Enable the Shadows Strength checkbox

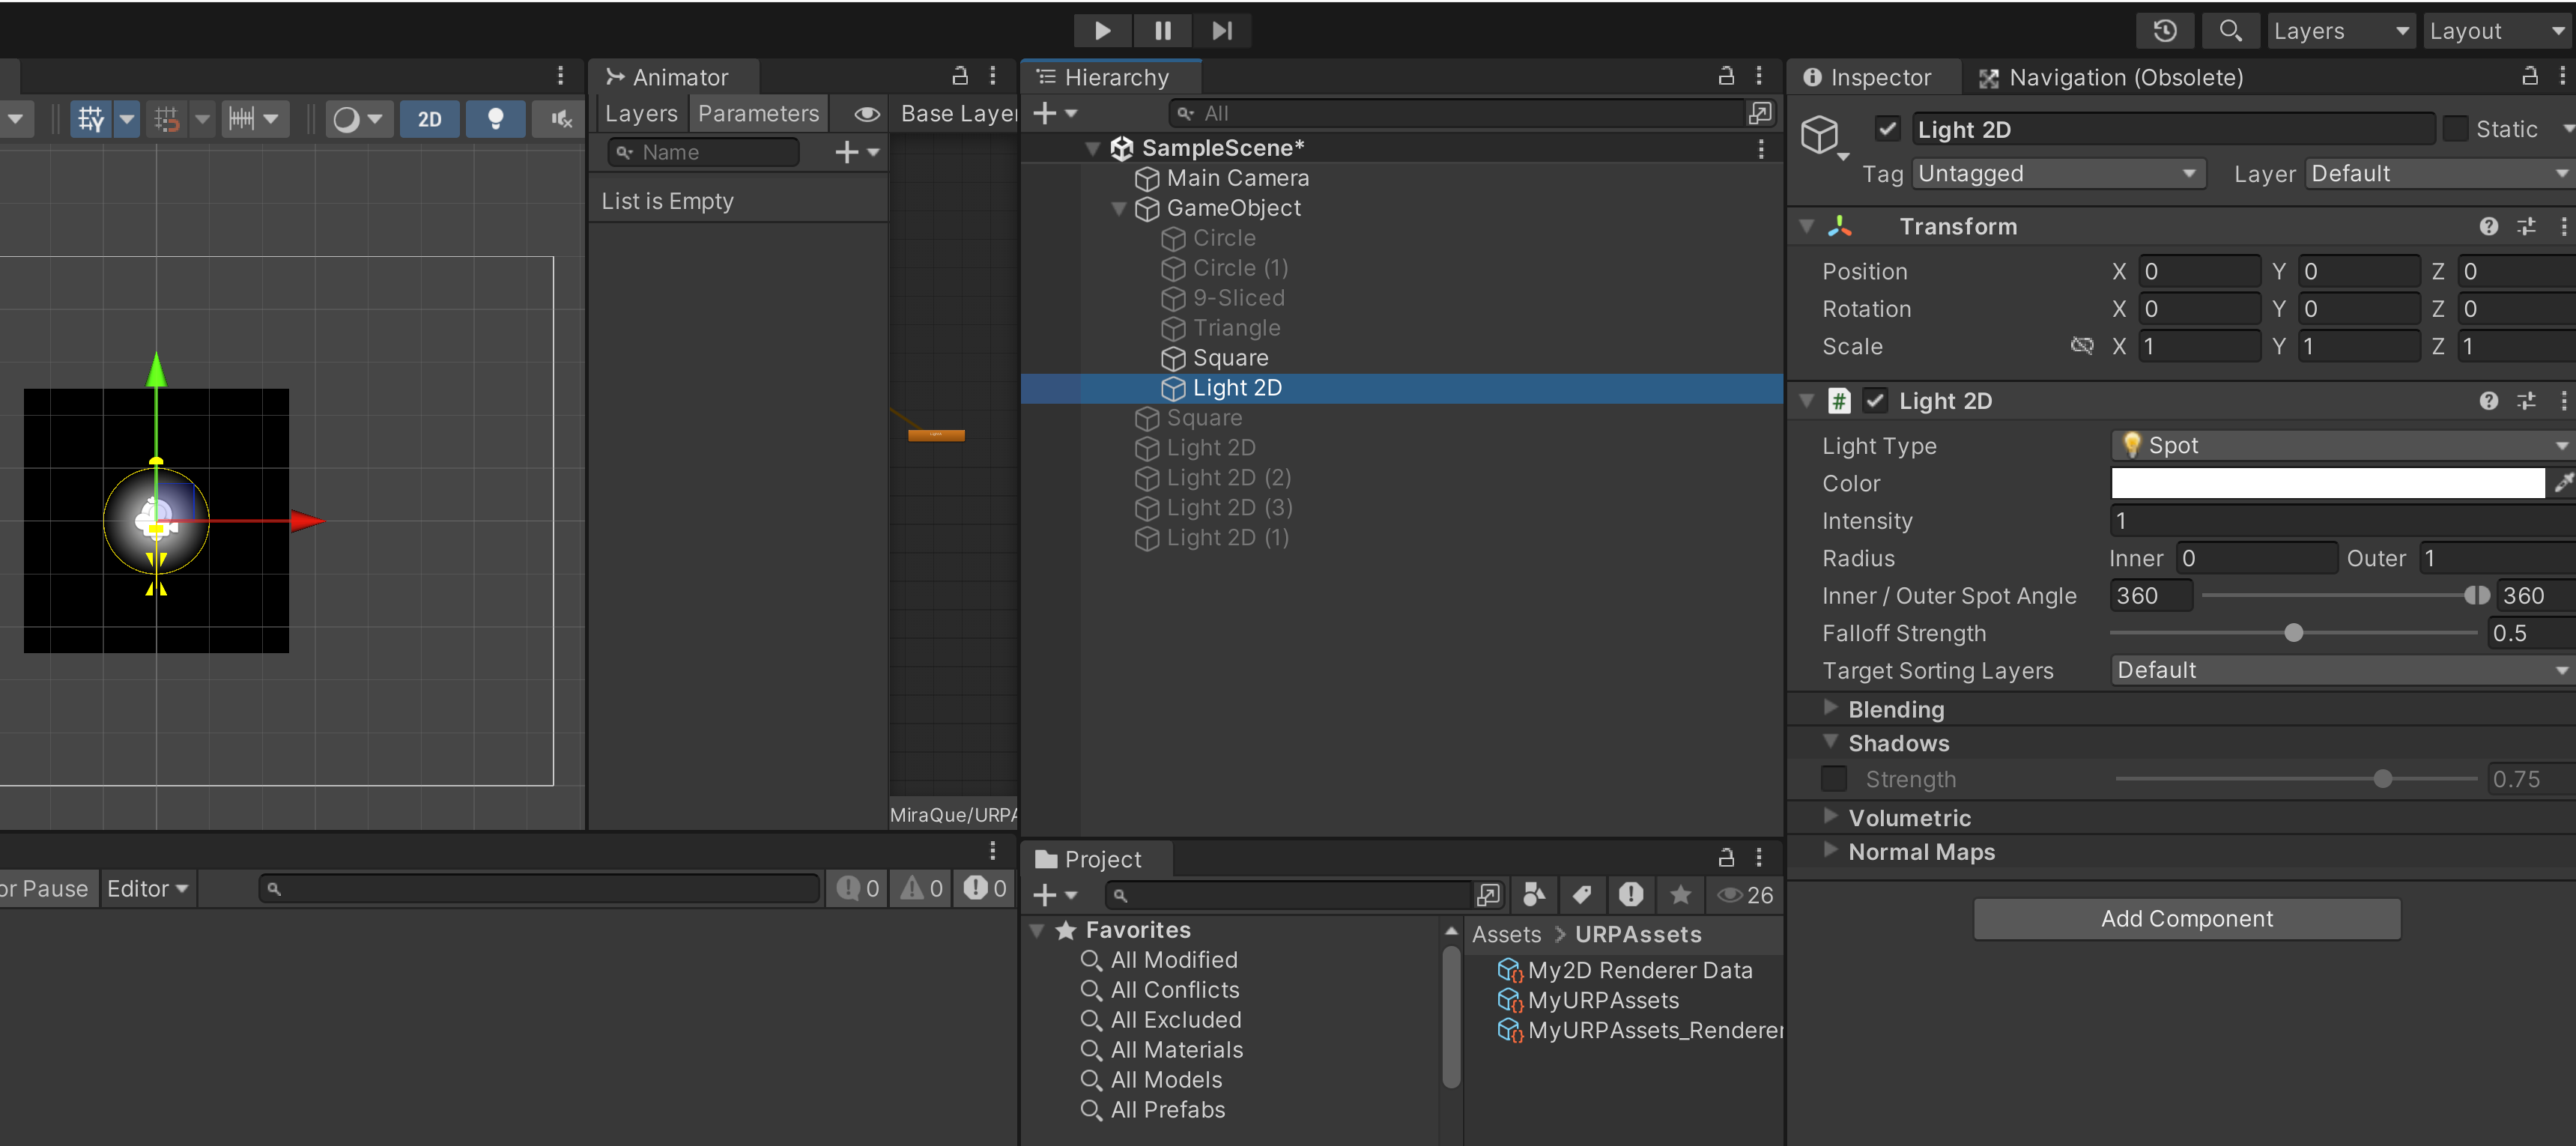[1833, 779]
